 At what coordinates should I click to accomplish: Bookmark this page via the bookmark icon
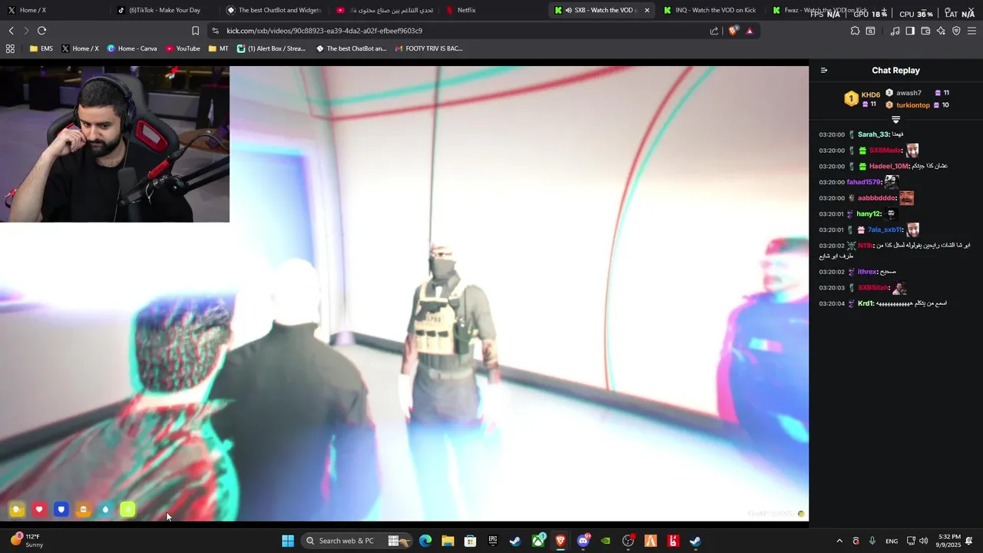pos(195,31)
